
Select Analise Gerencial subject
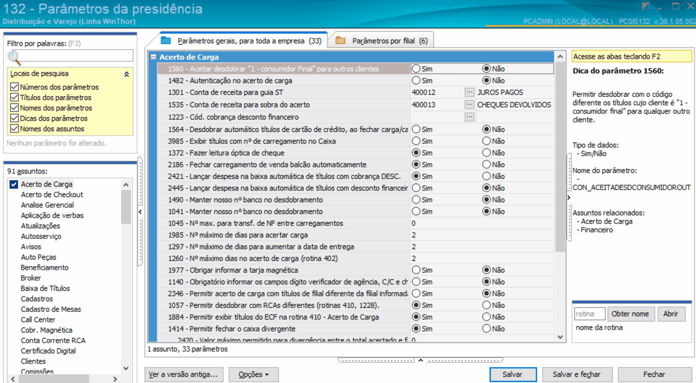[x=47, y=205]
